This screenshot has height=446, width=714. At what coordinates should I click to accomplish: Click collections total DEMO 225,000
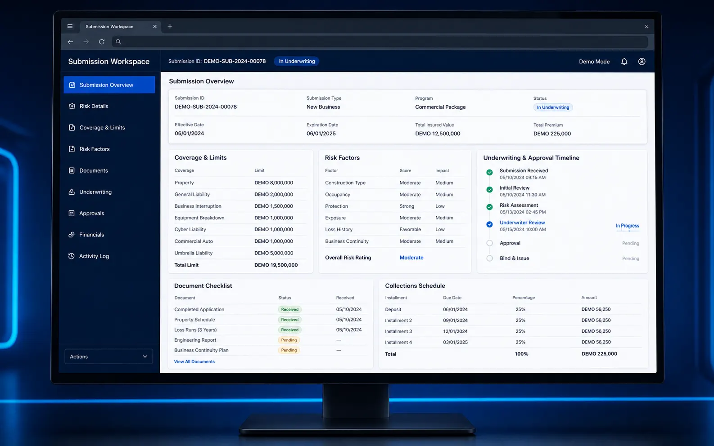pyautogui.click(x=599, y=354)
